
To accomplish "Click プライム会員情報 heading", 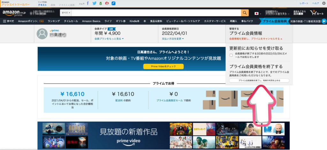I will point(246,33).
